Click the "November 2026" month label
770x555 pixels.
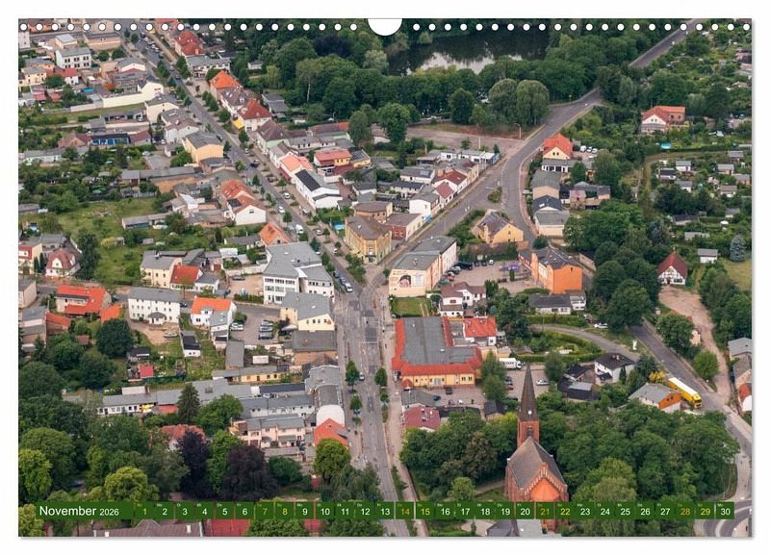click(79, 511)
